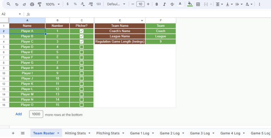The width and height of the screenshot is (271, 138).
Task: Select column A header
Action: (27, 20)
